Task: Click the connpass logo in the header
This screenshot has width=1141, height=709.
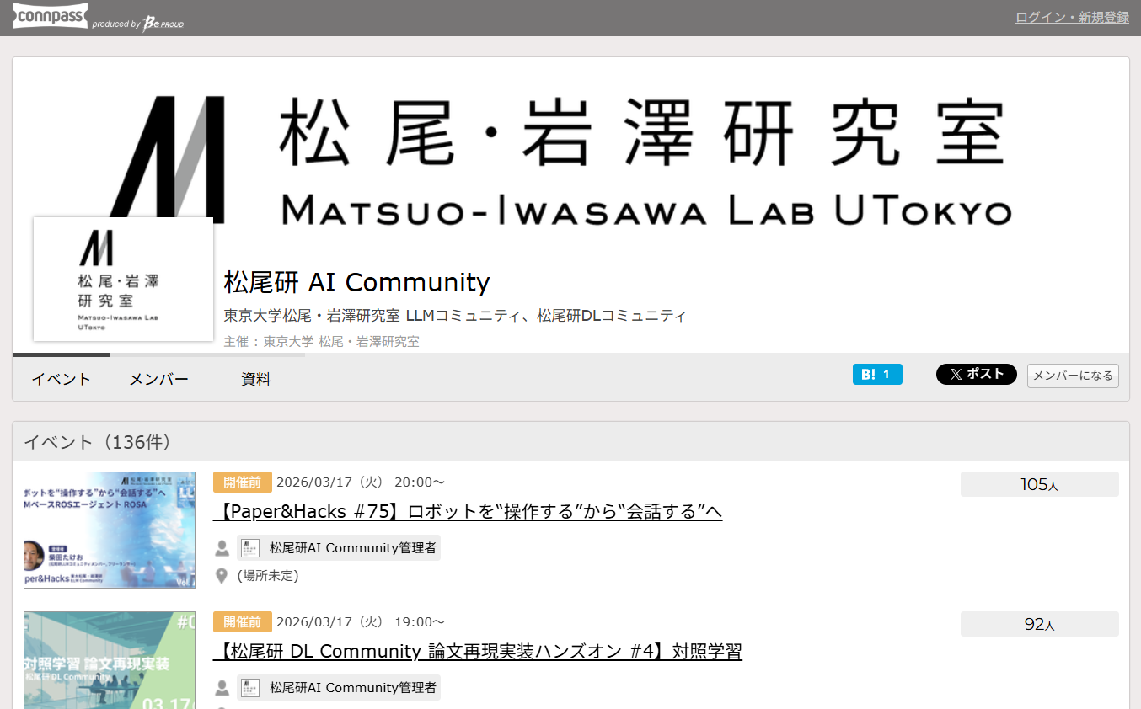Action: 50,15
